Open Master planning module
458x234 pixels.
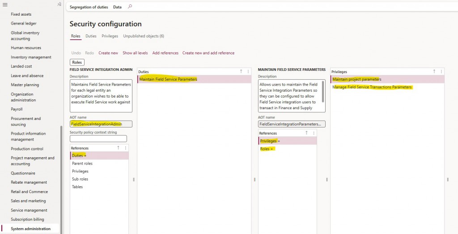(x=25, y=85)
